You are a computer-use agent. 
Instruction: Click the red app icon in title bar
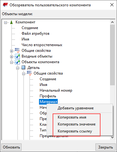point(5,5)
